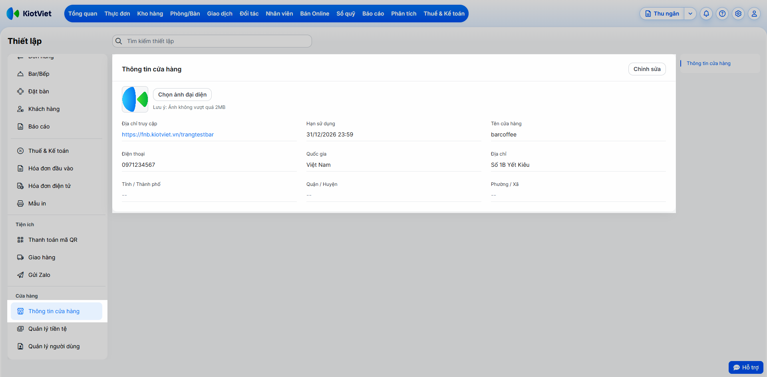767x377 pixels.
Task: Open the Thực đơn menu
Action: pyautogui.click(x=117, y=14)
